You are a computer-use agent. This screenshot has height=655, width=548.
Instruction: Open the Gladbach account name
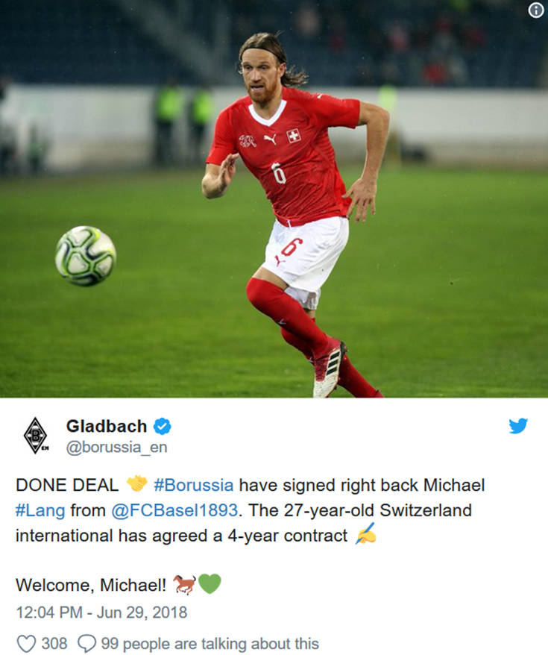click(x=107, y=426)
